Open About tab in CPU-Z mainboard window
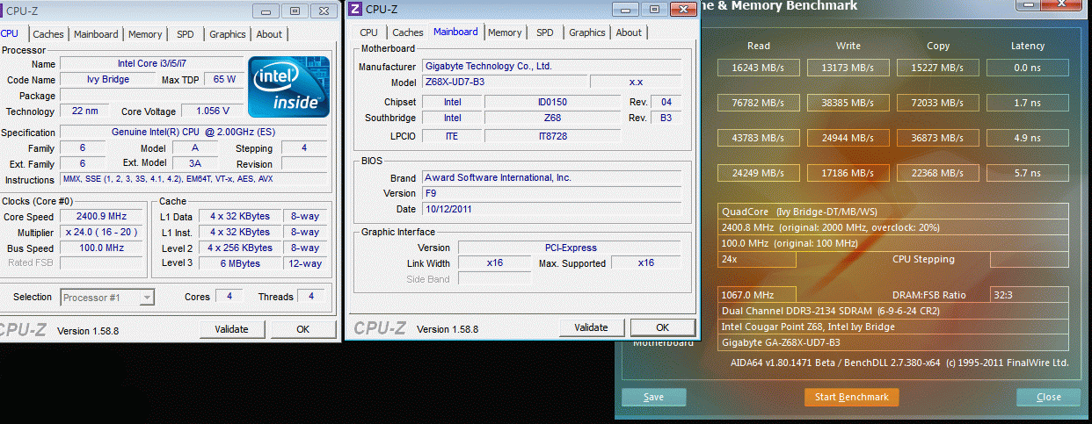Image resolution: width=1092 pixels, height=424 pixels. click(629, 32)
